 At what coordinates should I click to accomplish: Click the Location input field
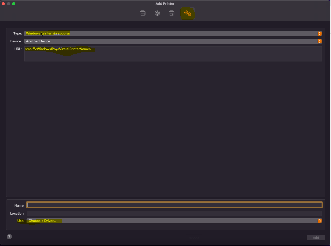174,213
